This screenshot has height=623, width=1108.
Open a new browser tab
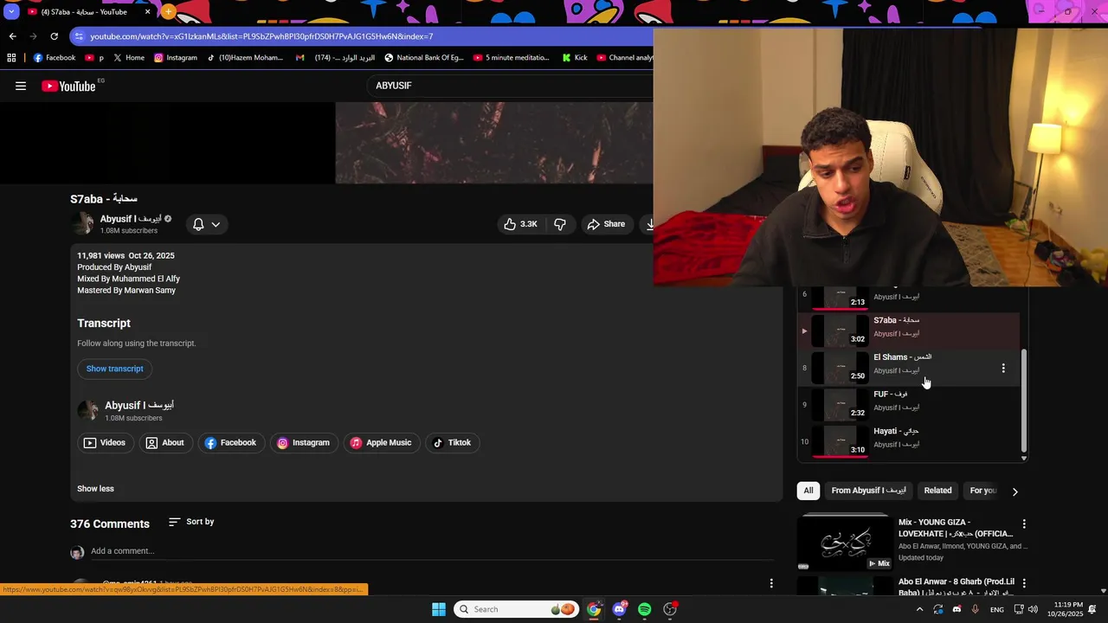pos(168,12)
